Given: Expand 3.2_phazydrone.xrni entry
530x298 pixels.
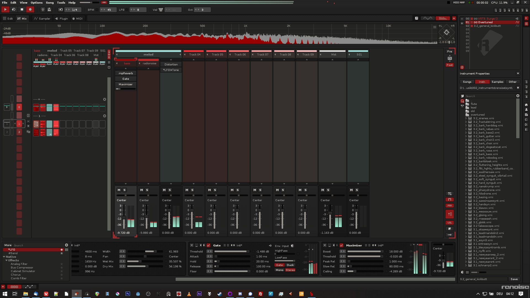Looking at the screenshot, I should (466, 190).
